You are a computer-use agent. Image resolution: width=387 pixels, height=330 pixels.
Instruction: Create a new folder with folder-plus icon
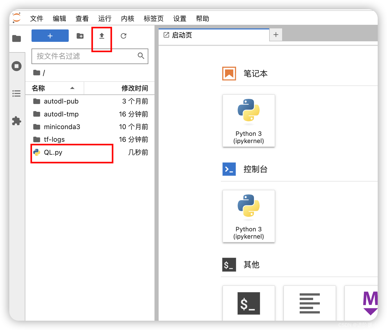pos(80,36)
